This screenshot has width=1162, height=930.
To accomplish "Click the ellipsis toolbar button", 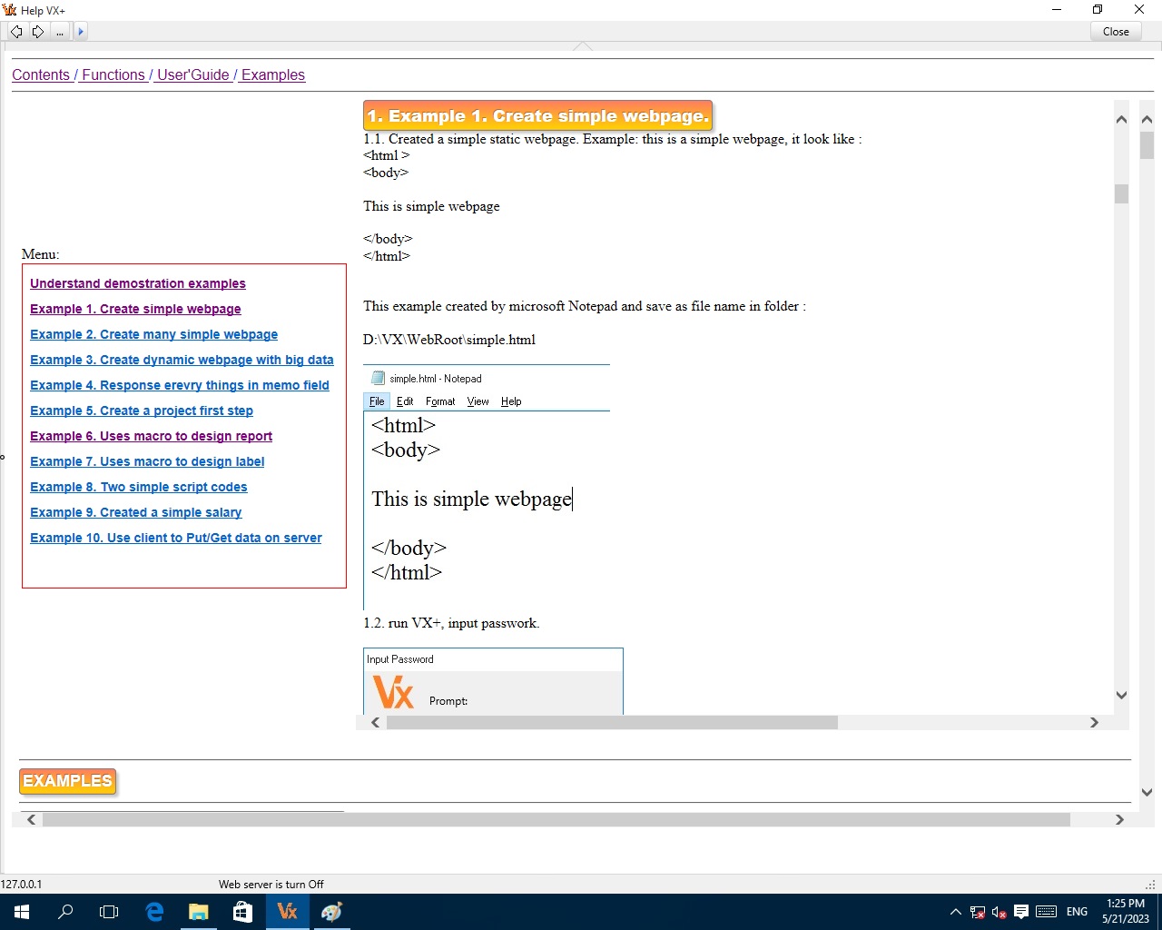I will click(60, 32).
